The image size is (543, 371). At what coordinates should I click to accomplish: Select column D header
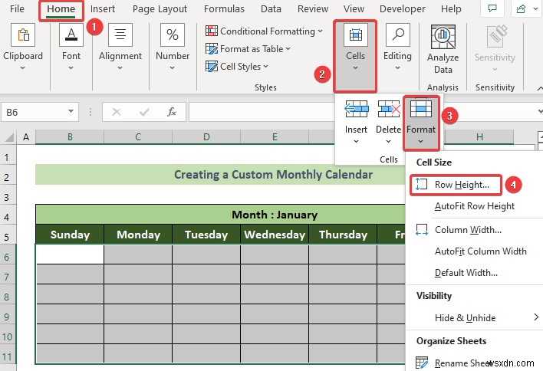pos(206,137)
